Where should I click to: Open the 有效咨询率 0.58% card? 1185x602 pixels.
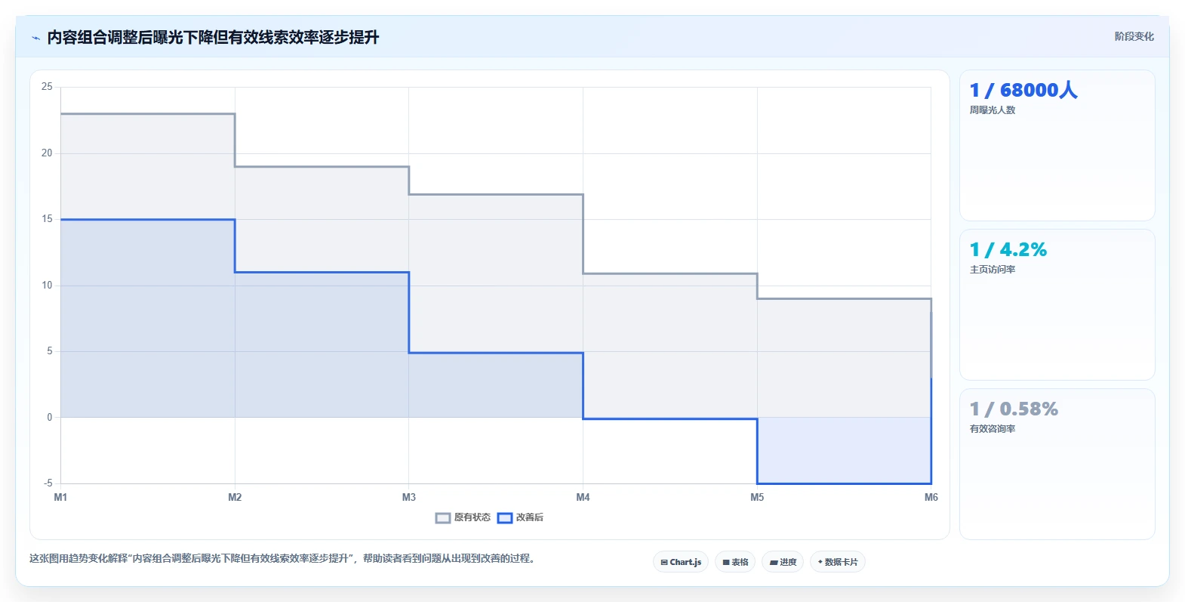point(1057,465)
